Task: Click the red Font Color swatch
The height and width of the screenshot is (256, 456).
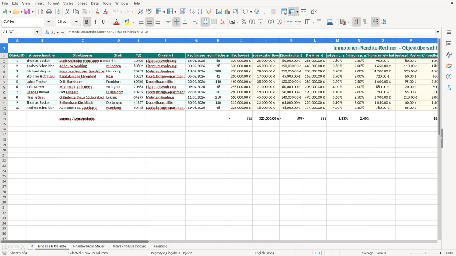Action: pos(117,22)
